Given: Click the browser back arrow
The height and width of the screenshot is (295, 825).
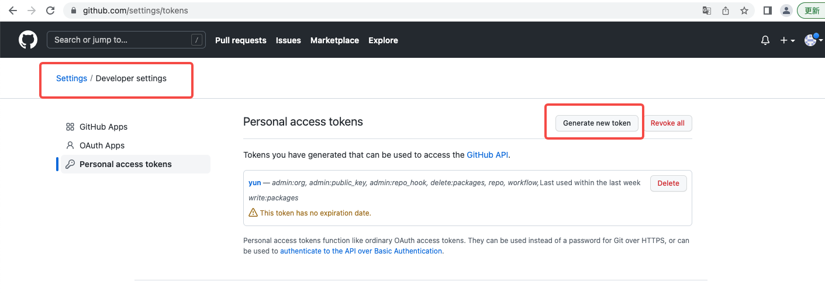Looking at the screenshot, I should coord(12,11).
